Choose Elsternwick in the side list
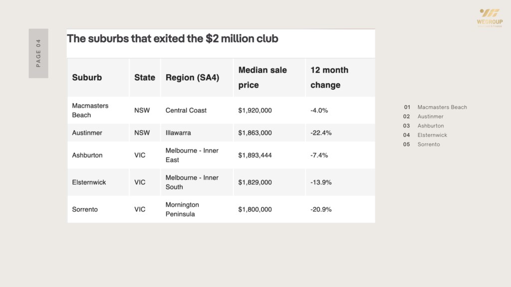The height and width of the screenshot is (287, 511). (x=432, y=135)
